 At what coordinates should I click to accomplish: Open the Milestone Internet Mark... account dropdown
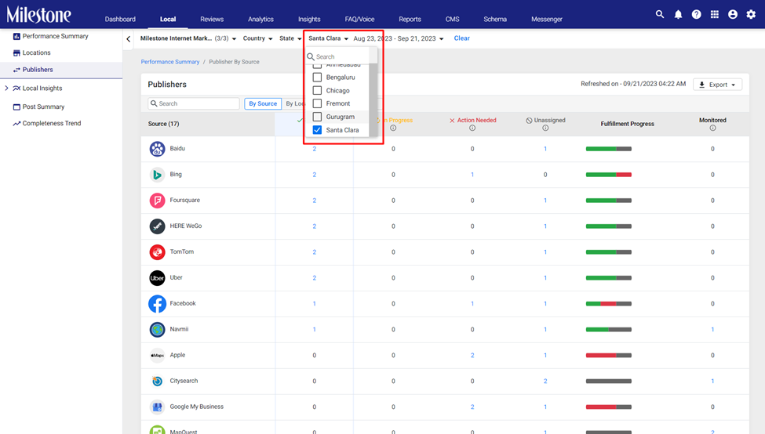click(188, 38)
